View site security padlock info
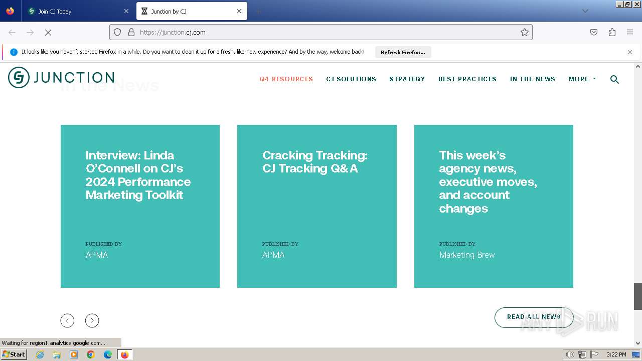The image size is (642, 361). 131,32
